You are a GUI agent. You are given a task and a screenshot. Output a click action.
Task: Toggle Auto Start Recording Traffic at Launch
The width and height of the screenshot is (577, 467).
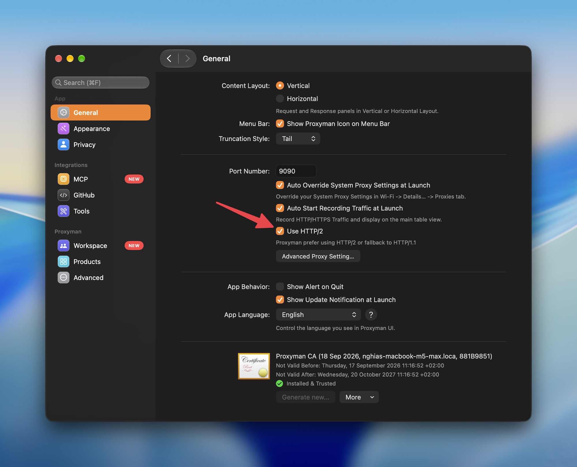coord(280,208)
